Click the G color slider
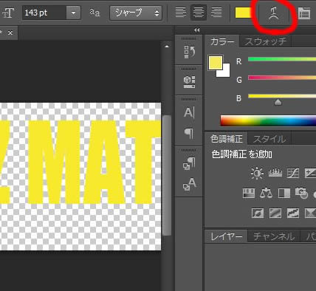Image resolution: width=316 pixels, height=291 pixels. point(282,78)
